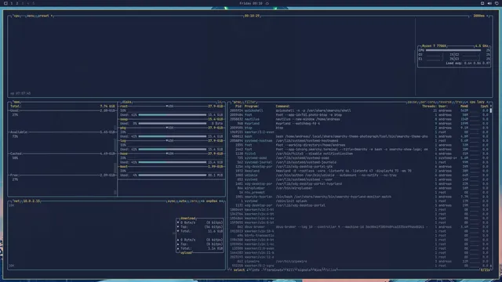Toggle the net sync option
The width and height of the screenshot is (502, 282).
pyautogui.click(x=171, y=201)
